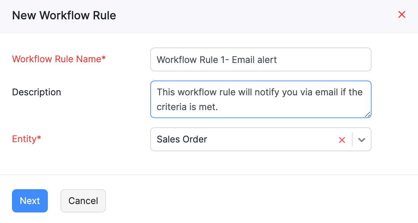The width and height of the screenshot is (418, 223).
Task: Show available entities for the workflow
Action: click(361, 140)
